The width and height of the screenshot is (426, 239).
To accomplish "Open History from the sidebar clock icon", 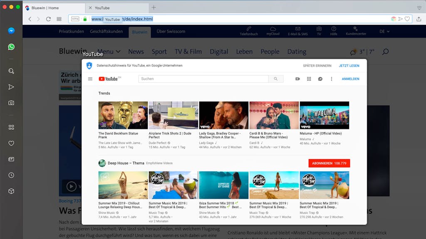I will coord(11,175).
